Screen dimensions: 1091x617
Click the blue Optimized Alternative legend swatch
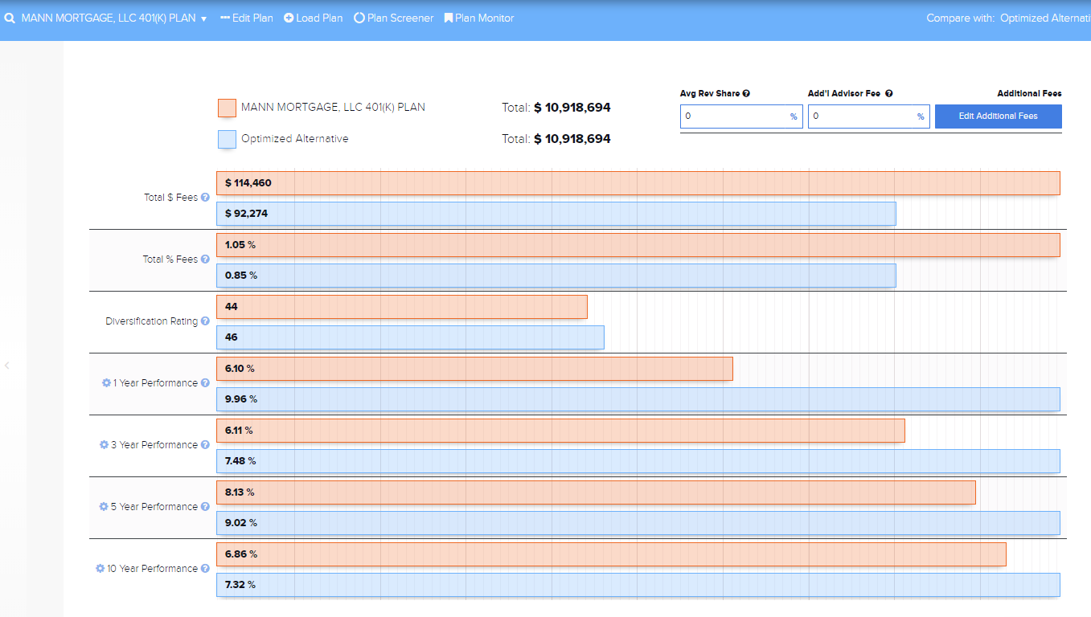pyautogui.click(x=227, y=139)
